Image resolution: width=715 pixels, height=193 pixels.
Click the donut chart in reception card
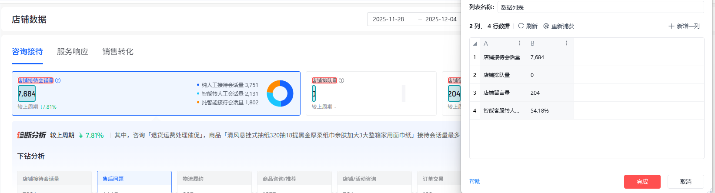coord(280,93)
